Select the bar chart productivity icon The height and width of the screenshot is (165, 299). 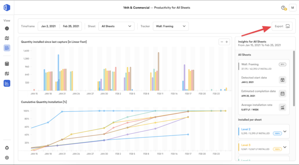(7, 83)
